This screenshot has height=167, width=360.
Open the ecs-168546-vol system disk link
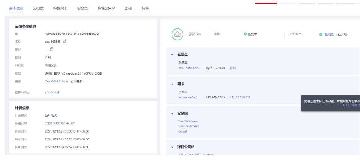click(190, 68)
